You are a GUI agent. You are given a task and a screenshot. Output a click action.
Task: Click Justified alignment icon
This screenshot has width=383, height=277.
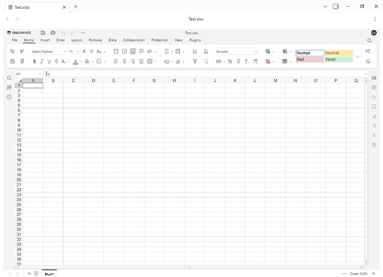click(x=141, y=62)
